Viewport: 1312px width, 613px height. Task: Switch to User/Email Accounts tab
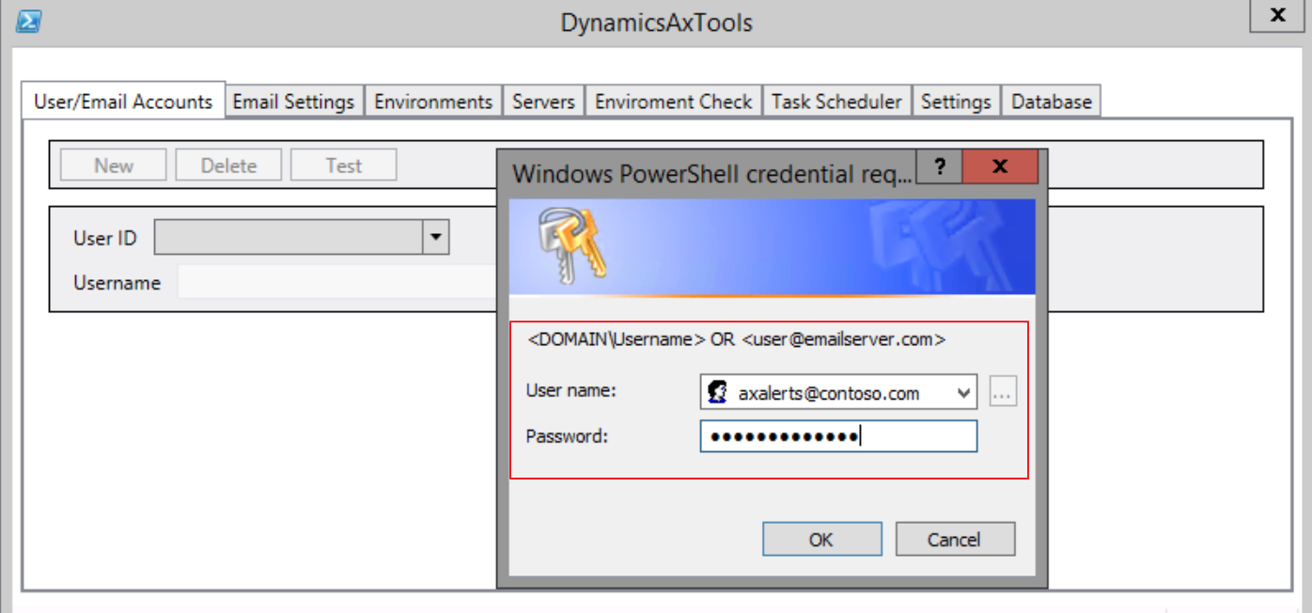(123, 101)
